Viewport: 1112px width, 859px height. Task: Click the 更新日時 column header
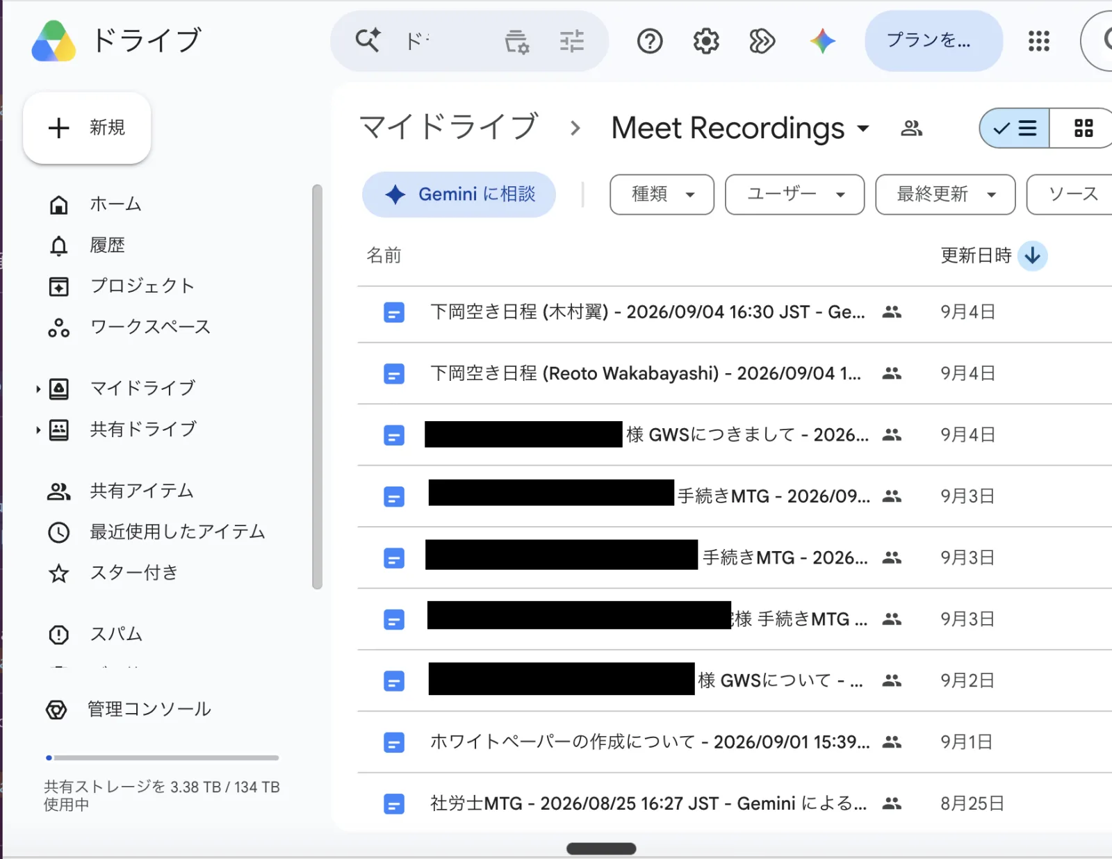[976, 256]
